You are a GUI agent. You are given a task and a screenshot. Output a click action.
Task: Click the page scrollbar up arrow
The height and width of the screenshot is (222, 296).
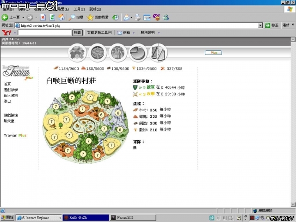(x=293, y=39)
